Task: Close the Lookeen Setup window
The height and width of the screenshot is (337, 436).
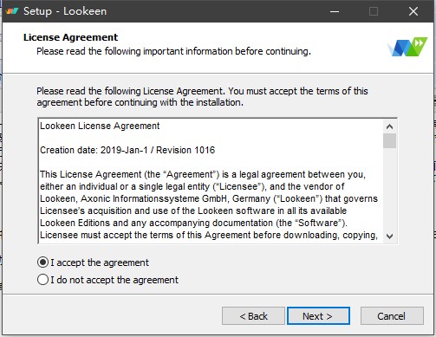Action: [x=413, y=11]
